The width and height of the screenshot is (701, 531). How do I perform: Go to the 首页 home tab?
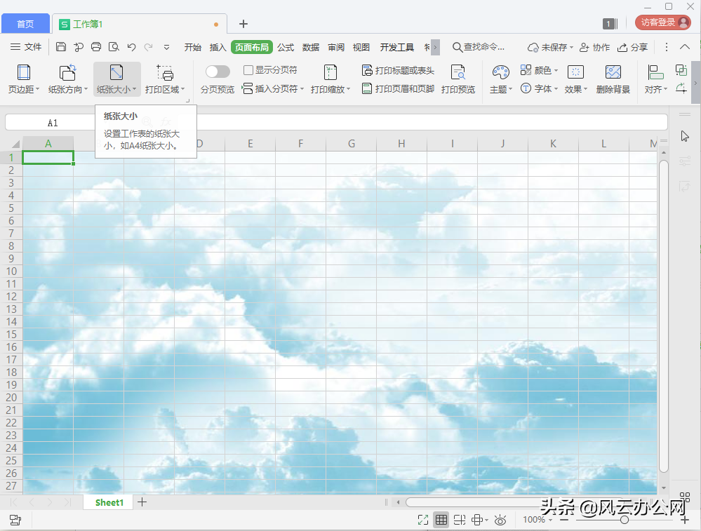pyautogui.click(x=25, y=24)
